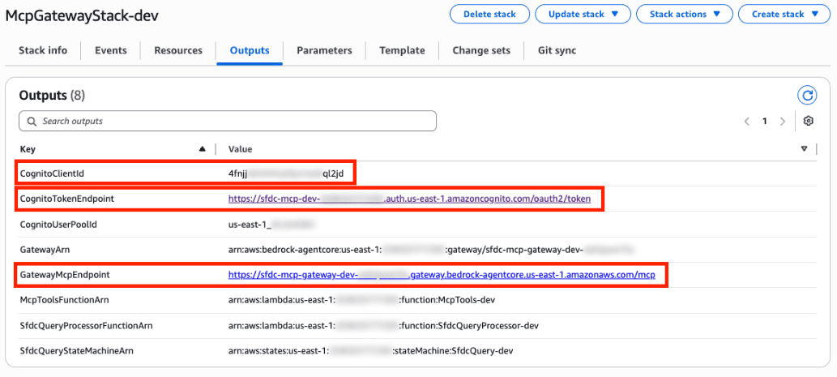Click the McpGatewayStack-dev stack title
Screen dimensions: 837x377
[82, 15]
